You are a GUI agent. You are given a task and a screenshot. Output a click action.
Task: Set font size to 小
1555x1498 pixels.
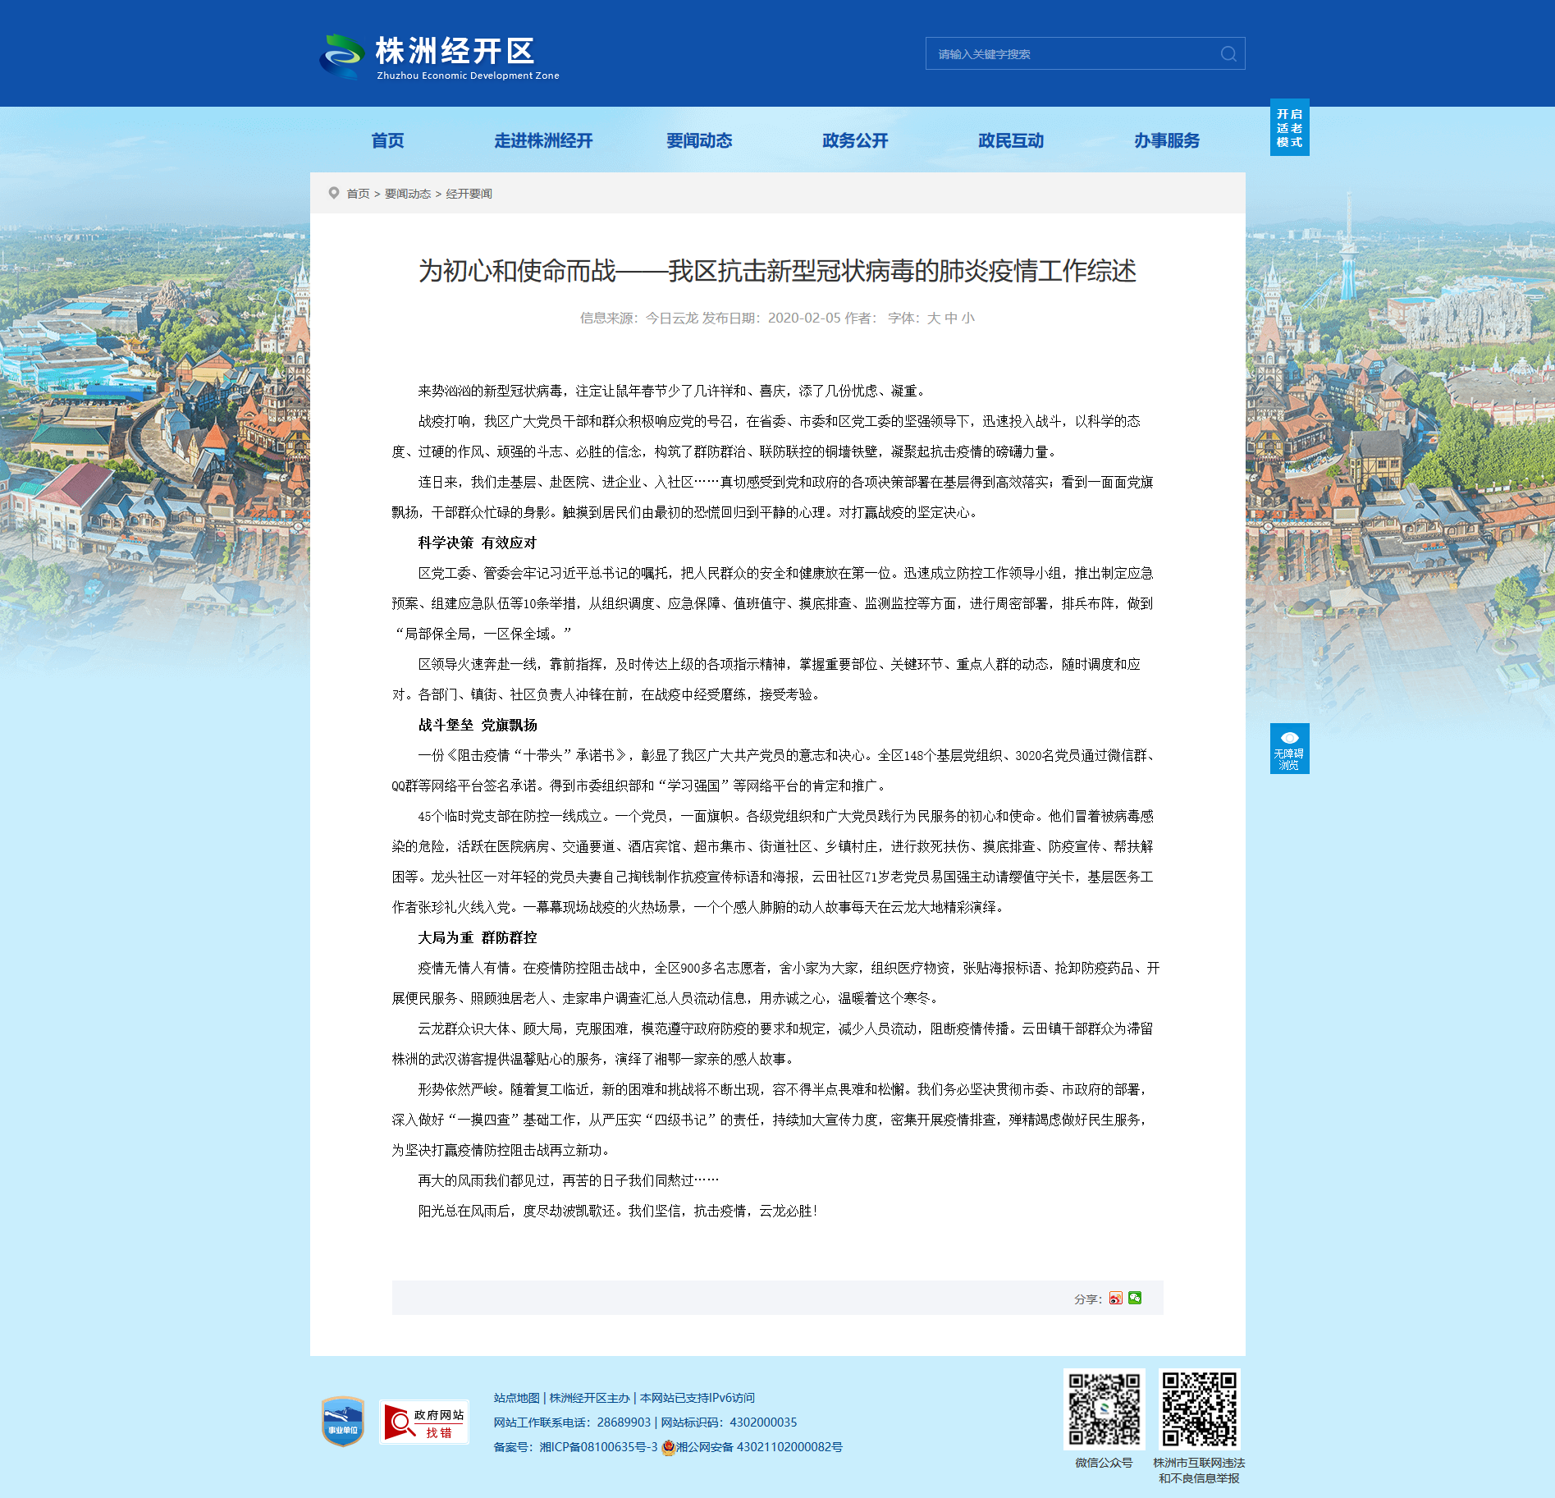967,318
